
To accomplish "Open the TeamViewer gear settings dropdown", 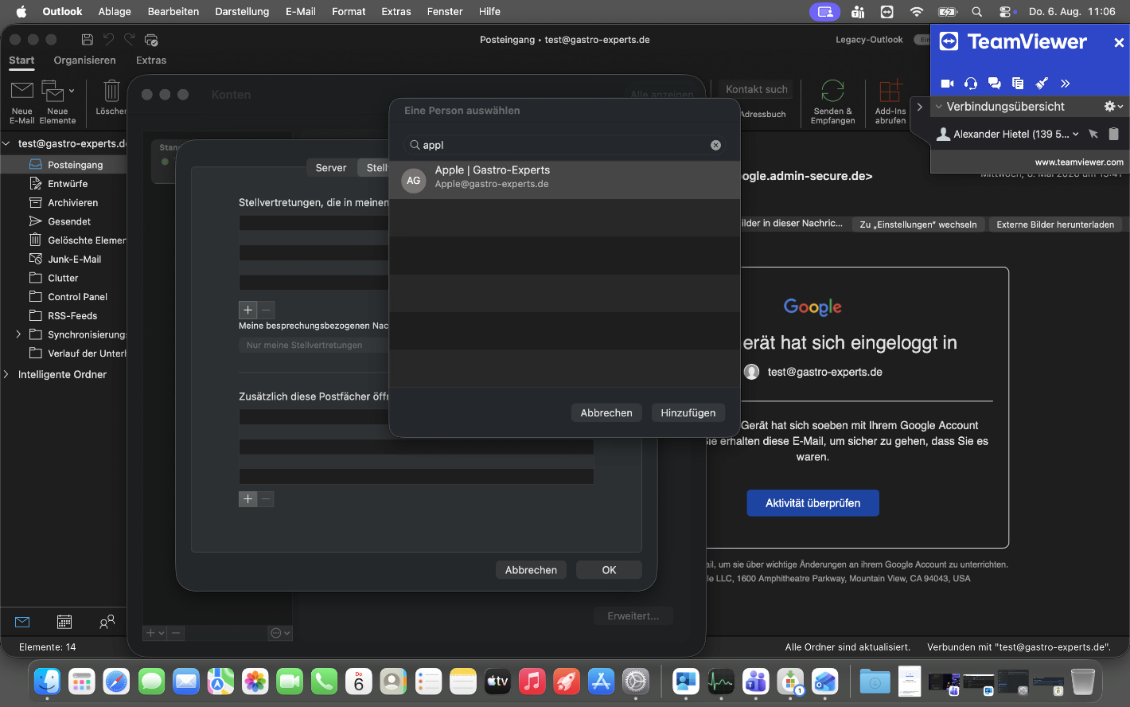I will [x=1113, y=107].
